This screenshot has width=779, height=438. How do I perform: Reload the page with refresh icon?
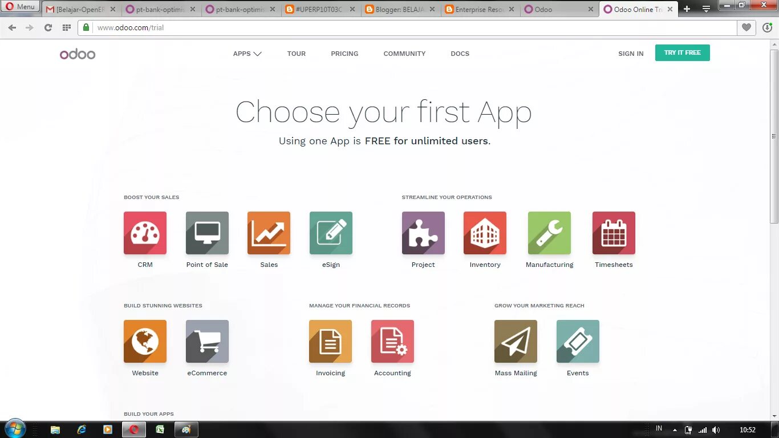(48, 27)
